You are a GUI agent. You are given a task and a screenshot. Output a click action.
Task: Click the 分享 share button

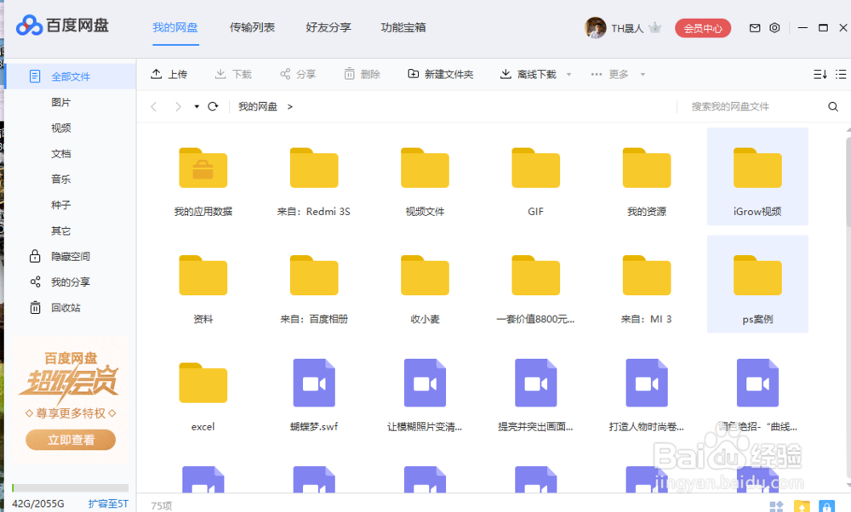(297, 74)
